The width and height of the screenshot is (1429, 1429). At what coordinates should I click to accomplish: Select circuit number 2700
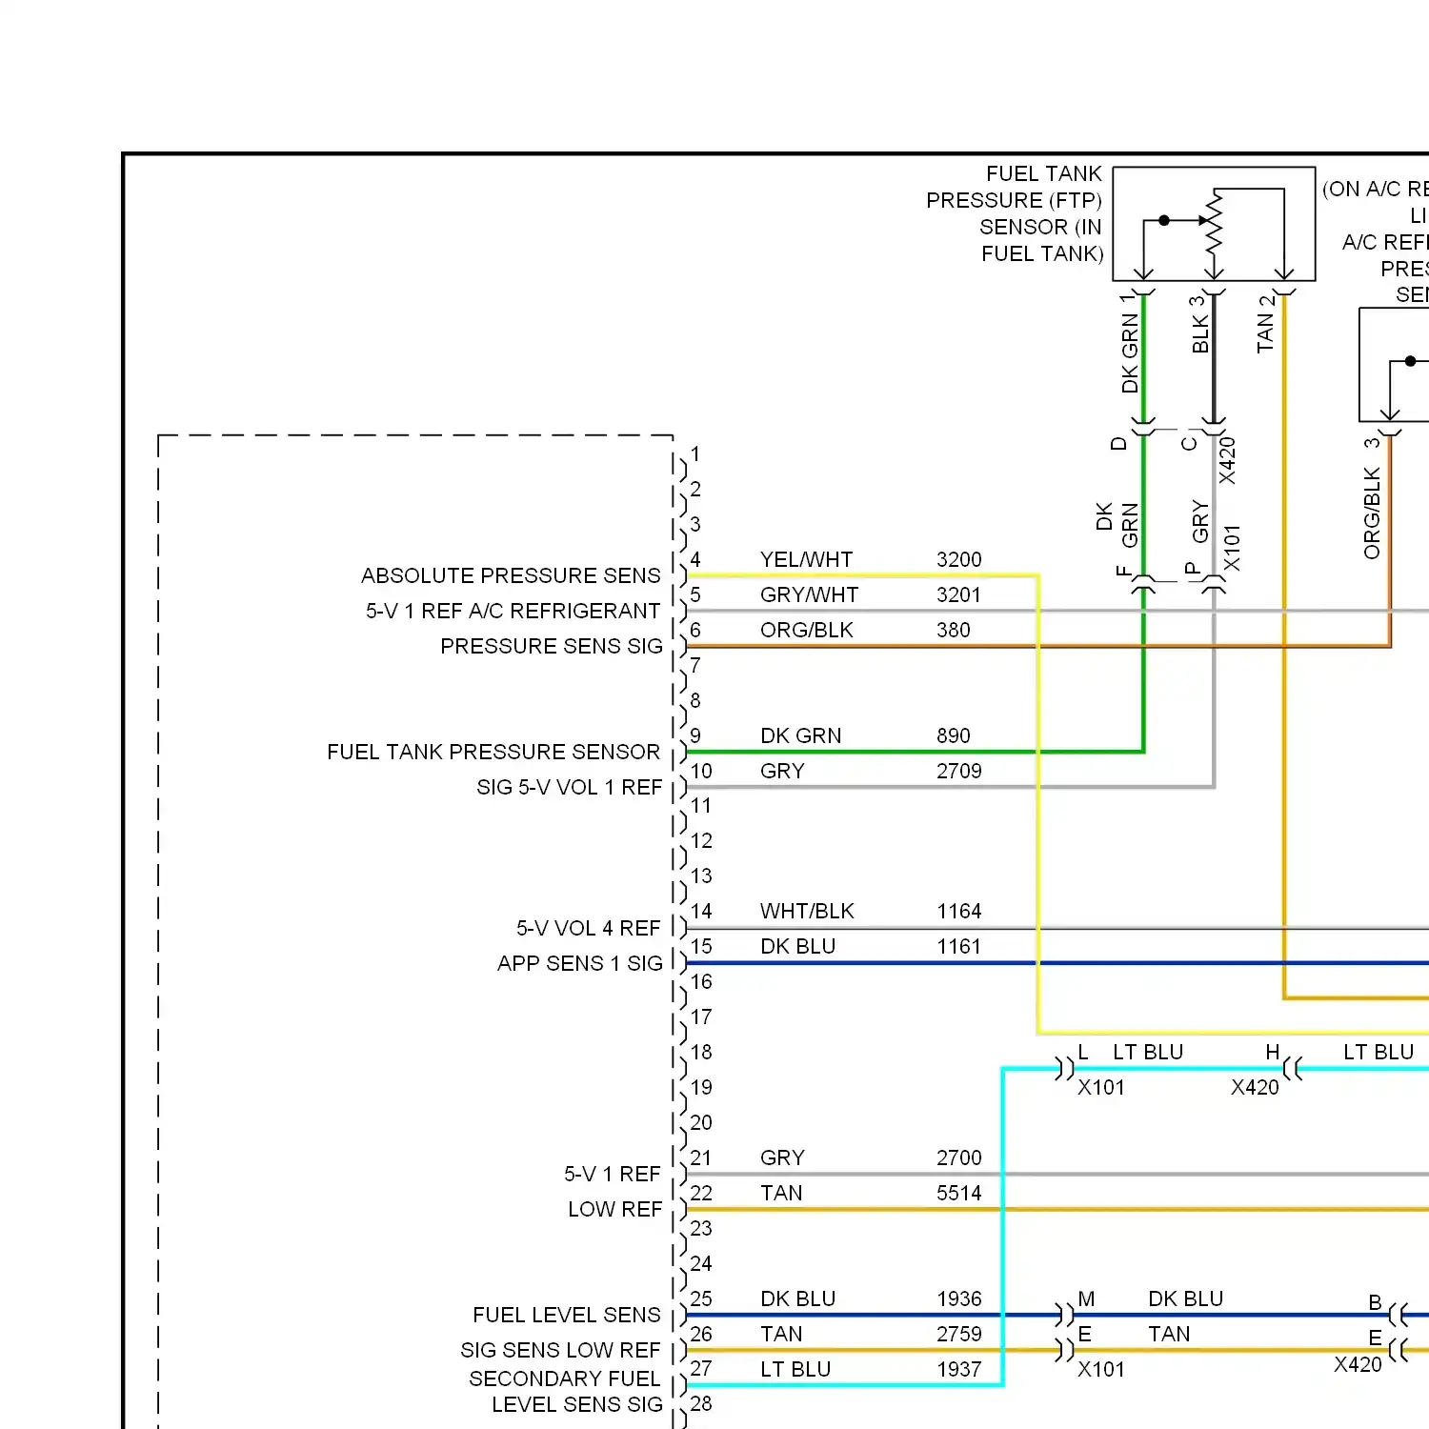pyautogui.click(x=958, y=1157)
